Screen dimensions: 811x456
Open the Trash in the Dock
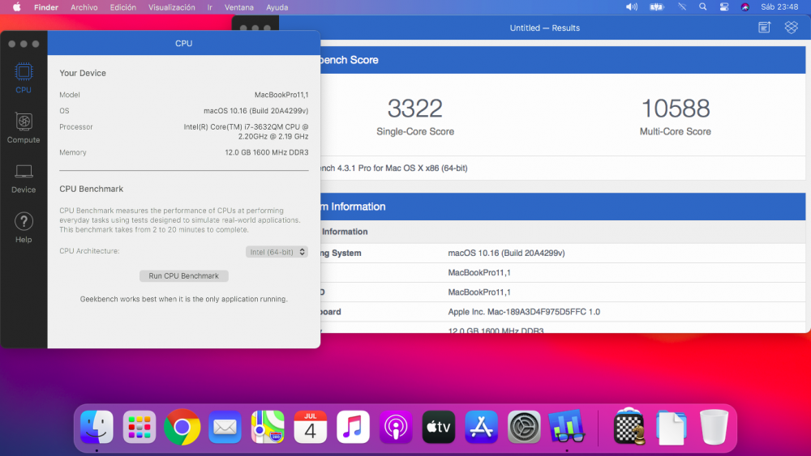coord(714,427)
